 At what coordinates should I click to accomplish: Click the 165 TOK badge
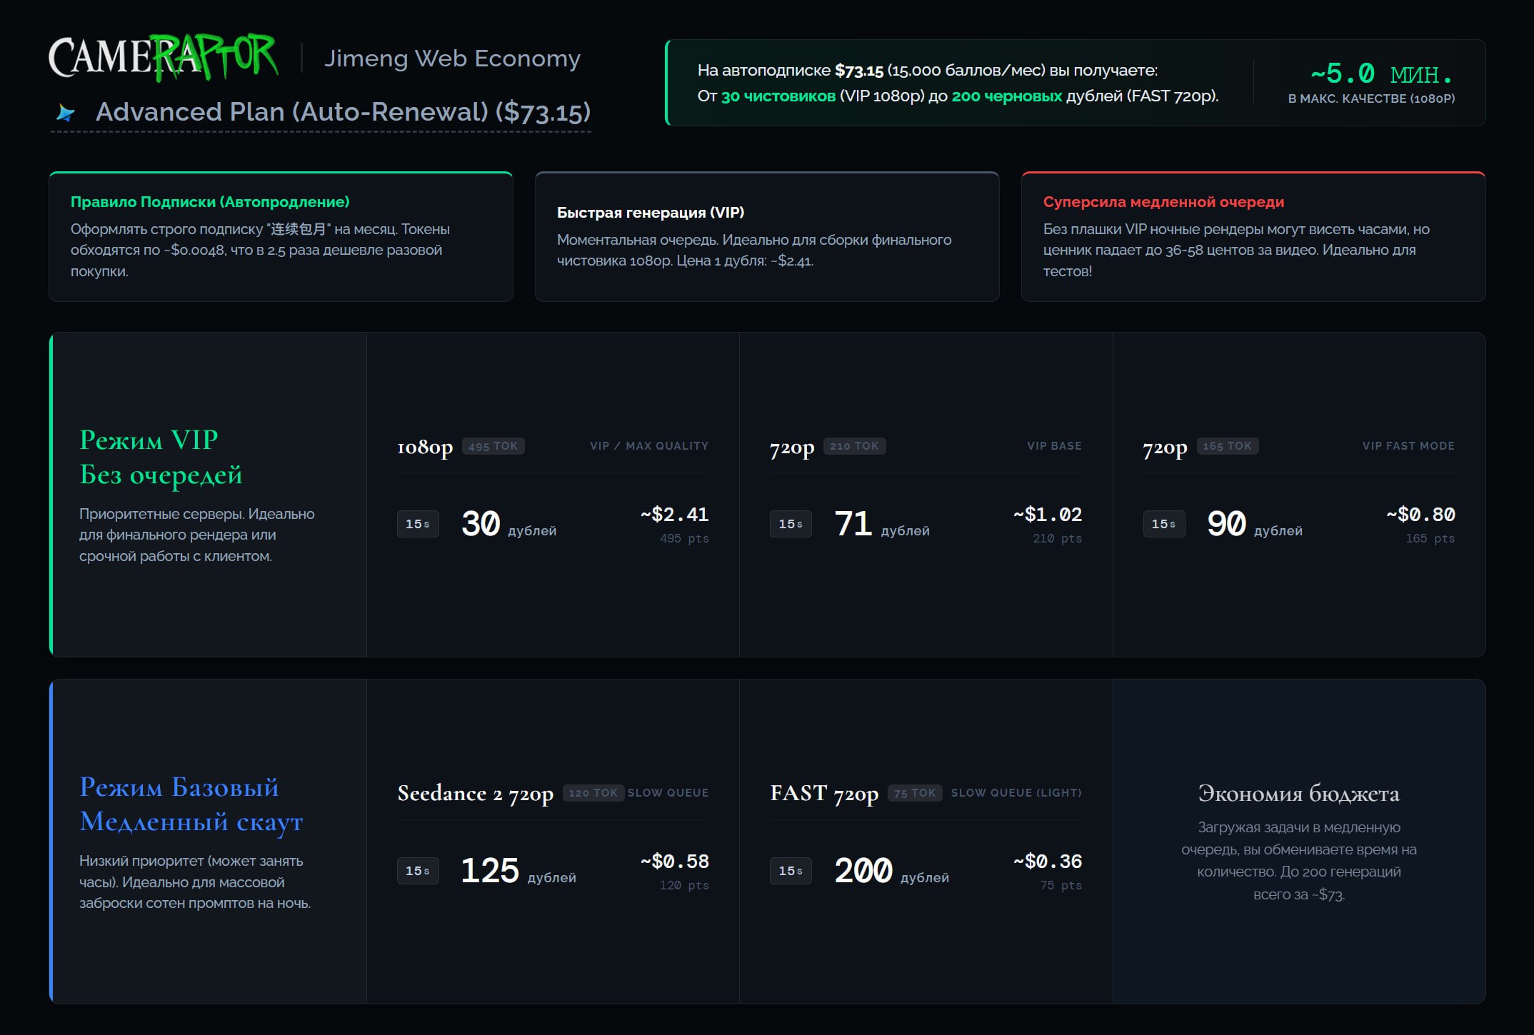(1228, 446)
